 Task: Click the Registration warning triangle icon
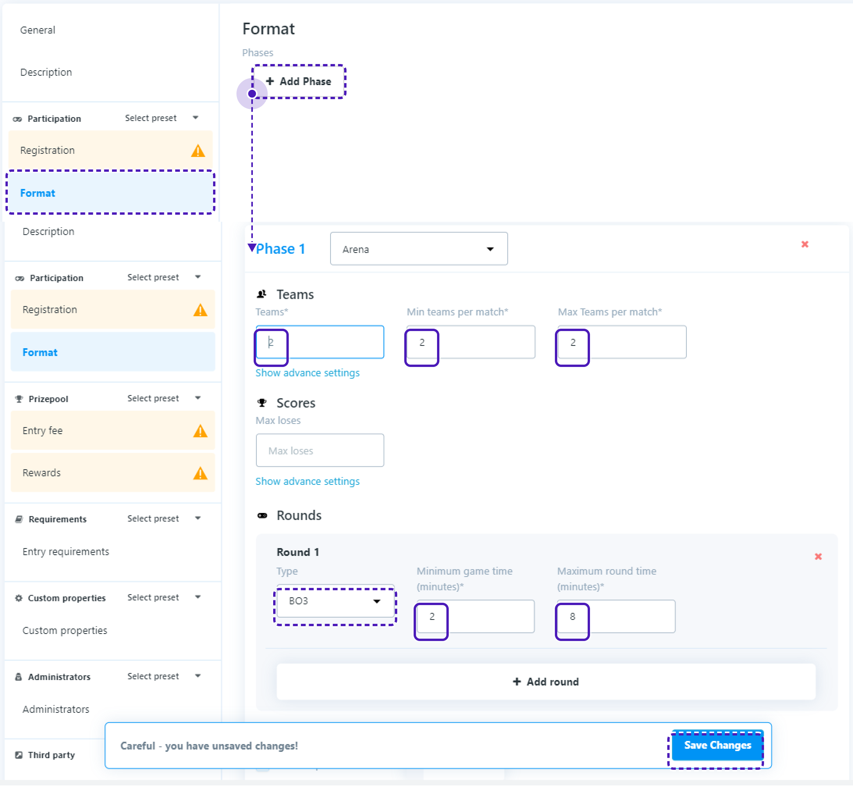pyautogui.click(x=200, y=310)
